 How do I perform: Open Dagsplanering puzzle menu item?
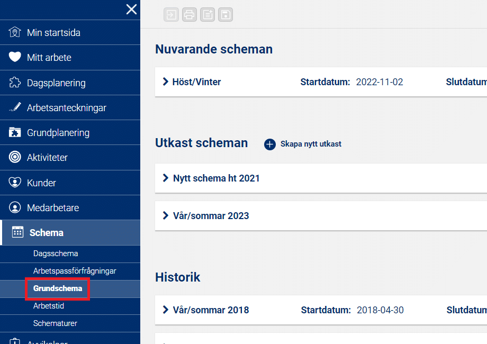click(x=56, y=83)
